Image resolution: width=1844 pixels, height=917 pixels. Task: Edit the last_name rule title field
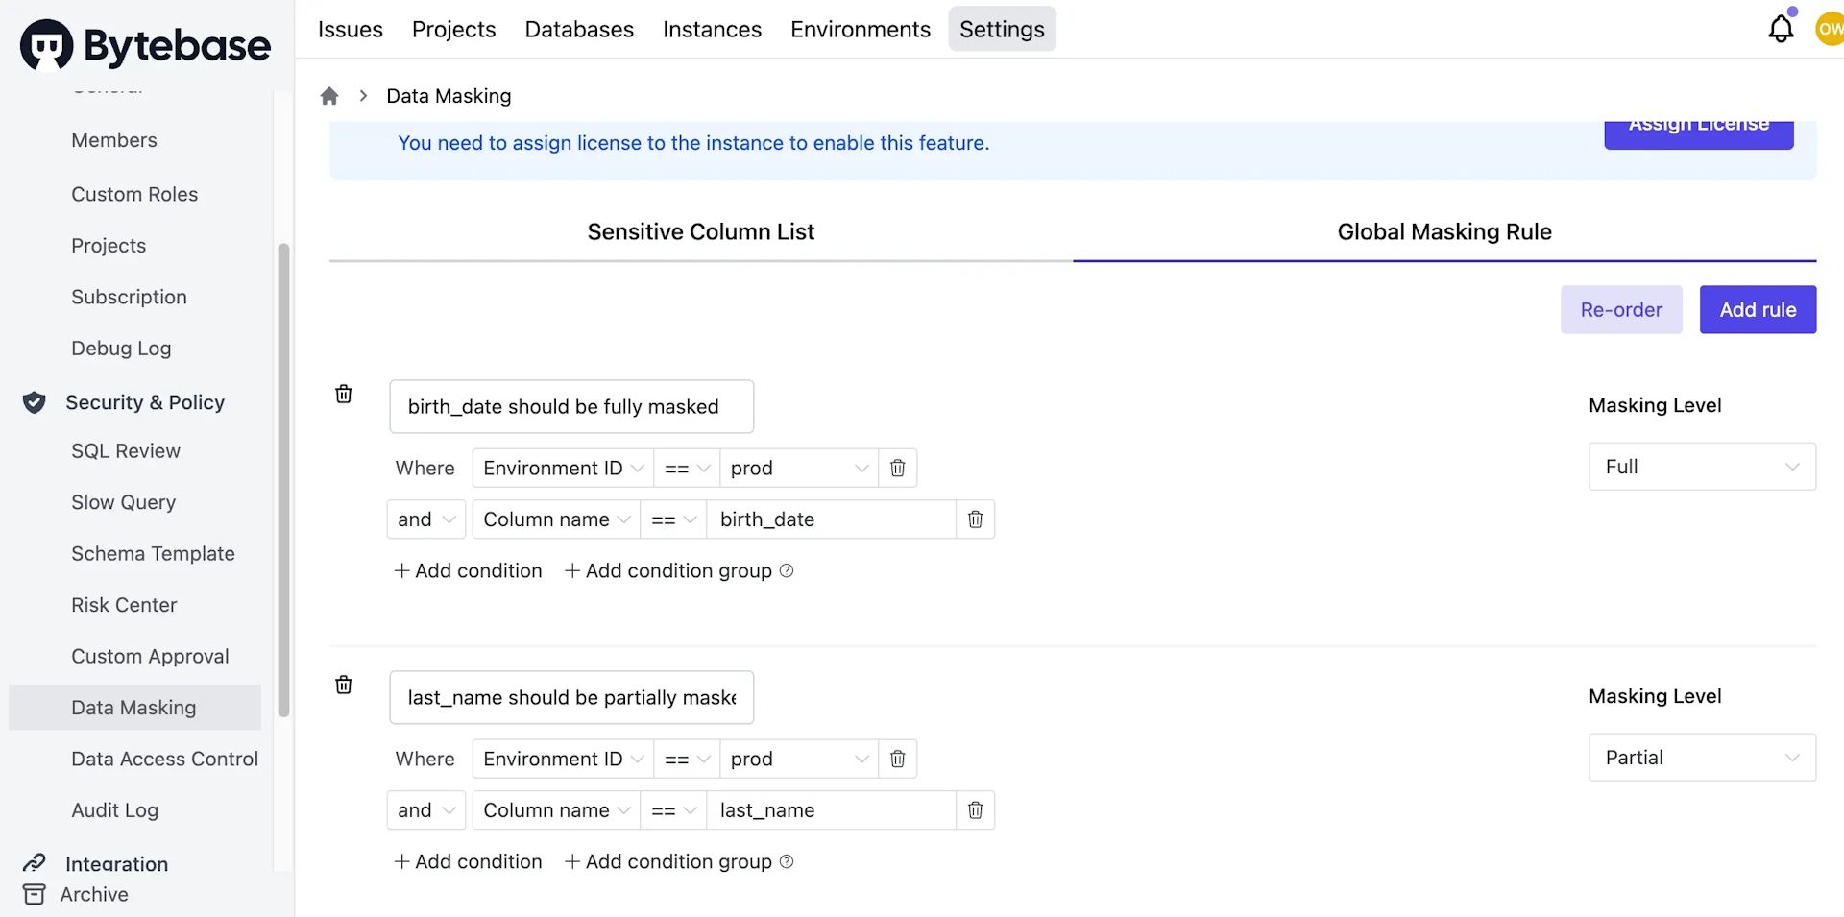coord(571,697)
